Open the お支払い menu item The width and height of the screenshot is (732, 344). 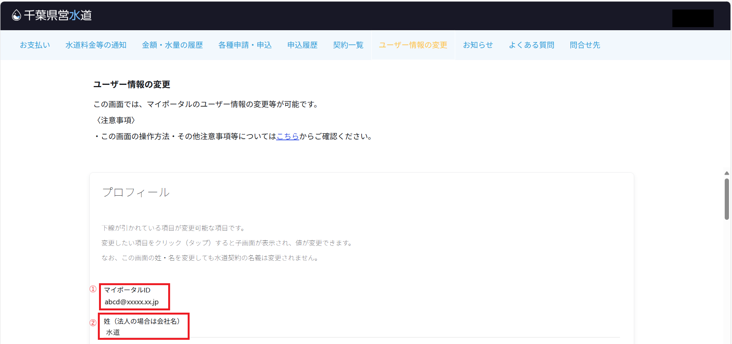pyautogui.click(x=35, y=45)
